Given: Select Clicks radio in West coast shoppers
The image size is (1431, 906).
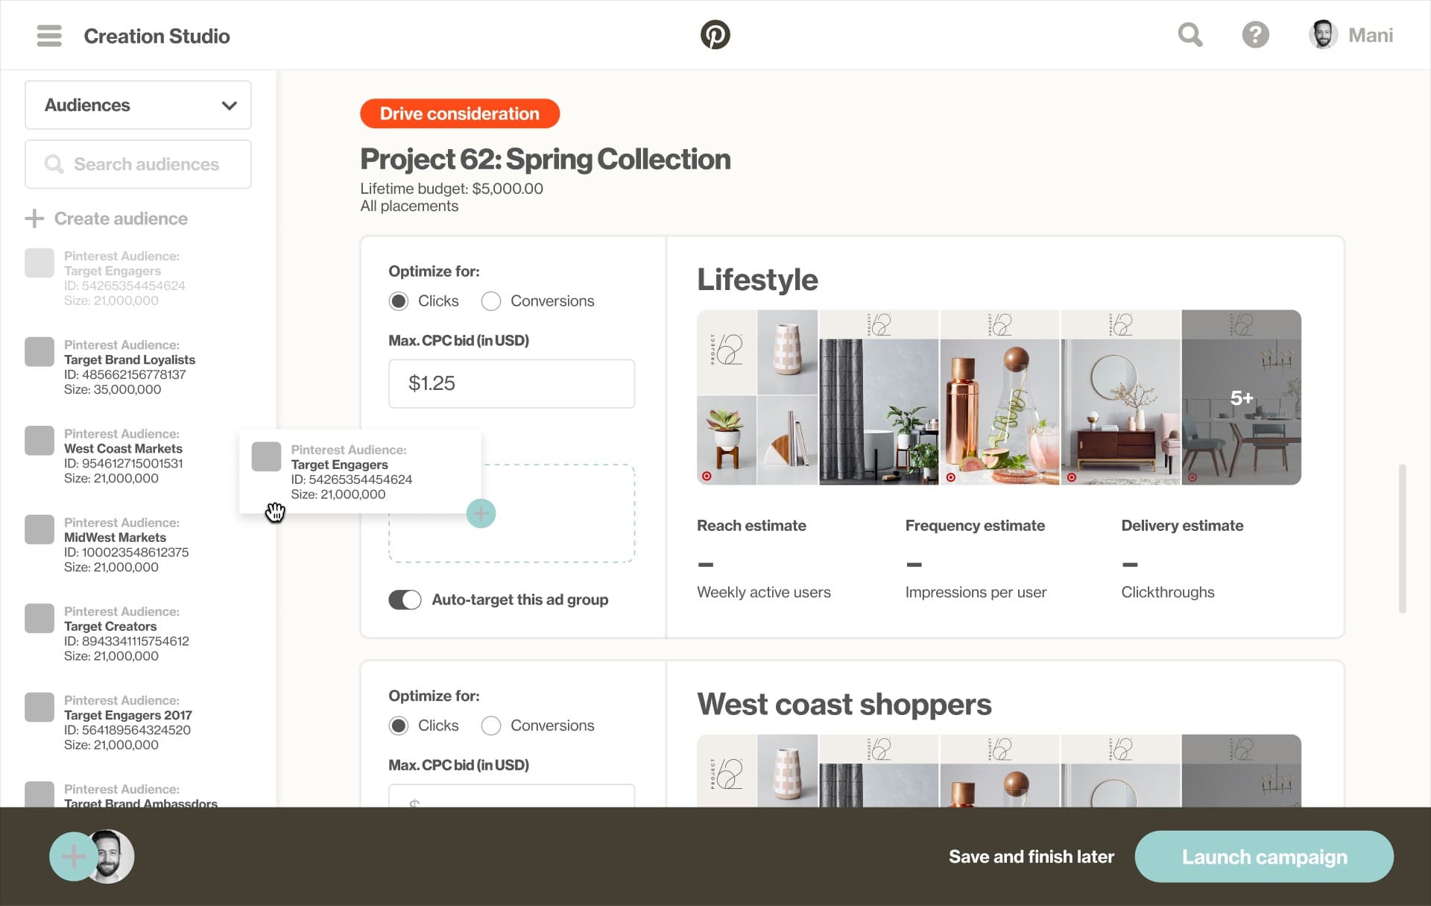Looking at the screenshot, I should pyautogui.click(x=399, y=726).
